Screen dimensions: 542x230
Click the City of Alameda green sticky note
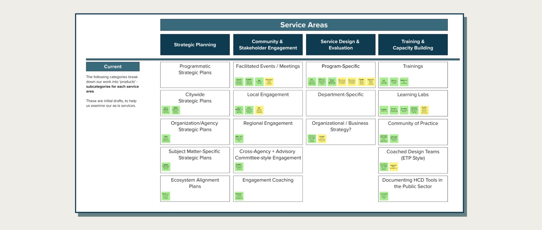point(166,110)
